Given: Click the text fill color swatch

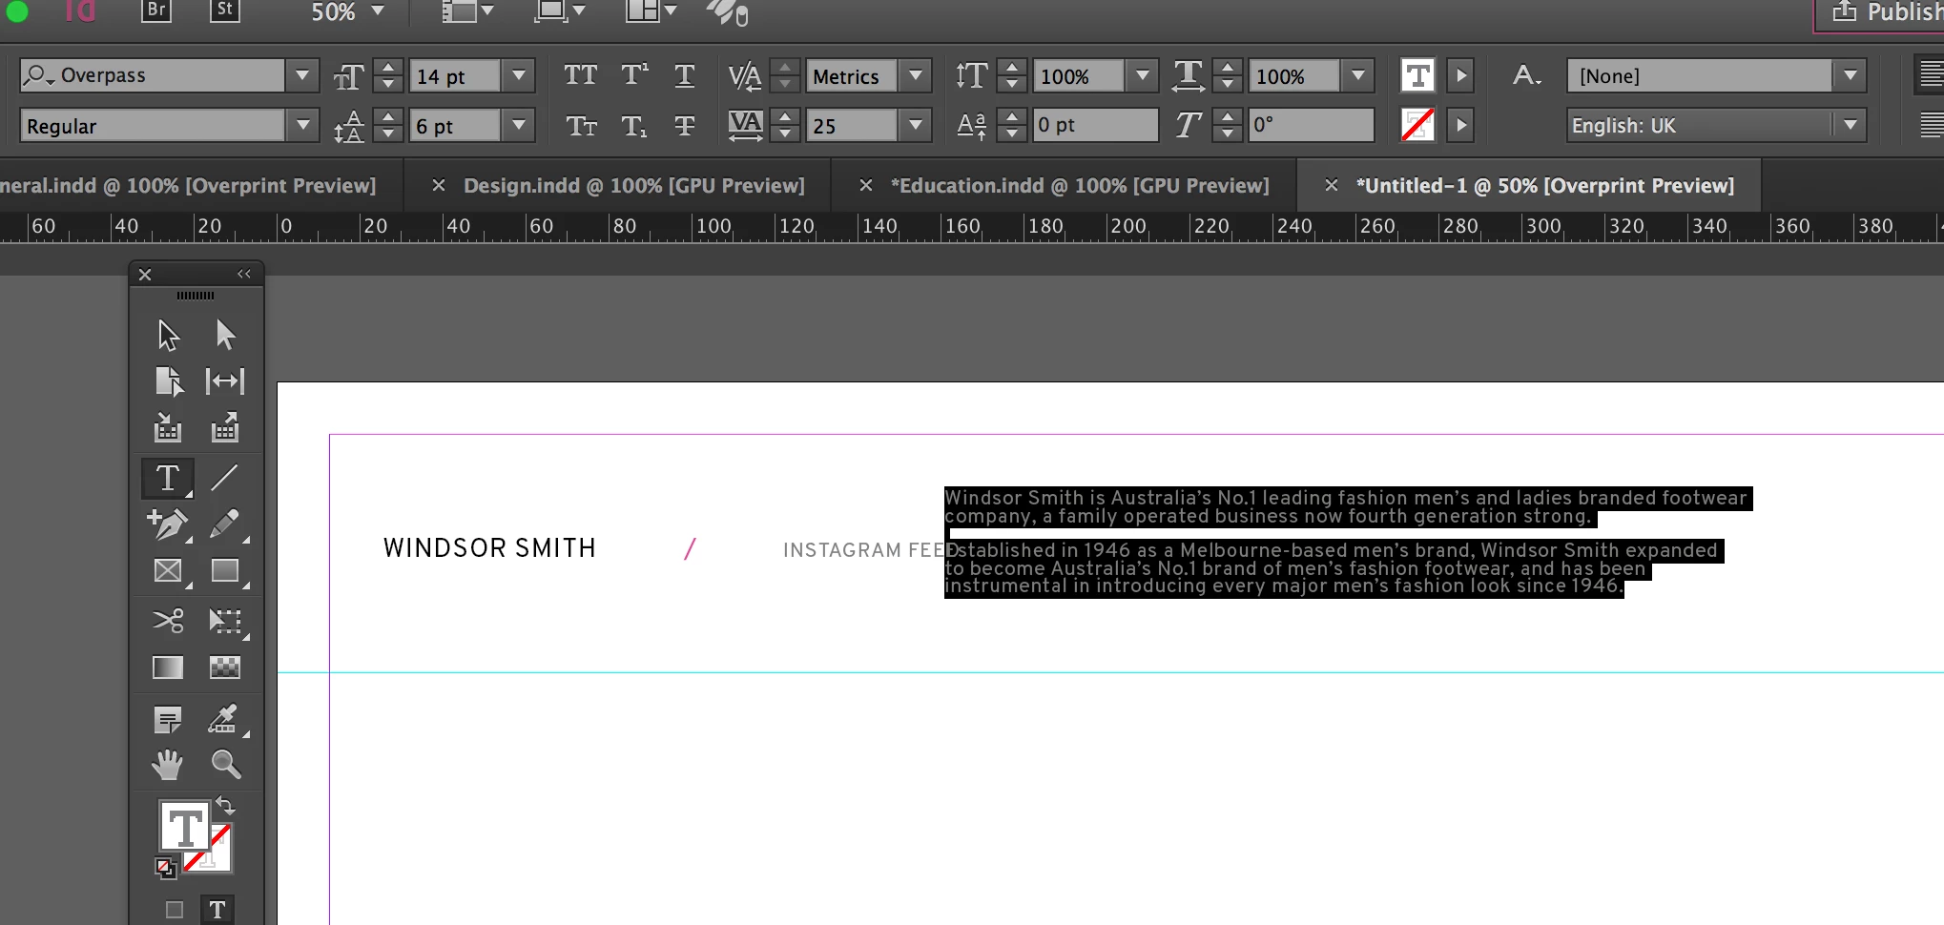Looking at the screenshot, I should (1417, 75).
